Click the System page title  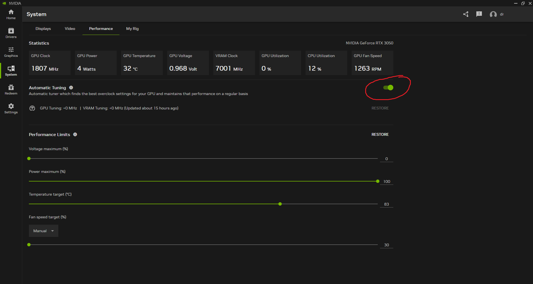(x=36, y=14)
